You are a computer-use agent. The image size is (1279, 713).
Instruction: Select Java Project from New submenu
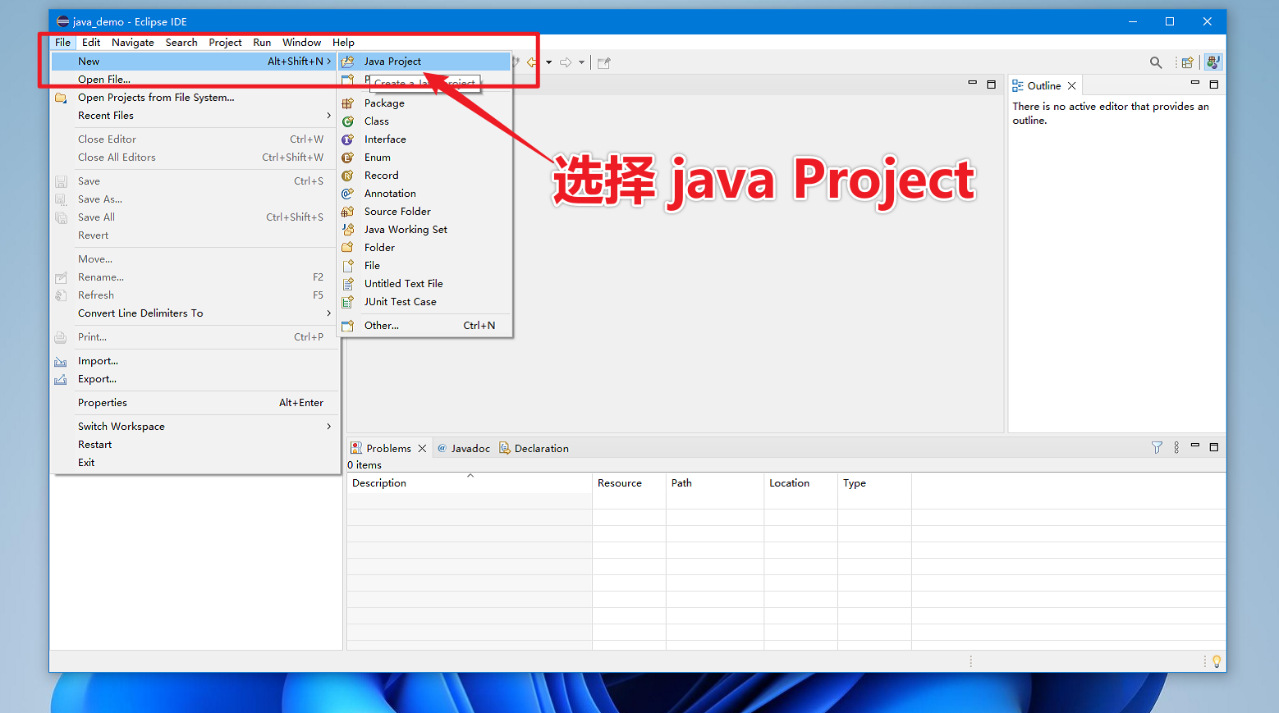tap(425, 62)
